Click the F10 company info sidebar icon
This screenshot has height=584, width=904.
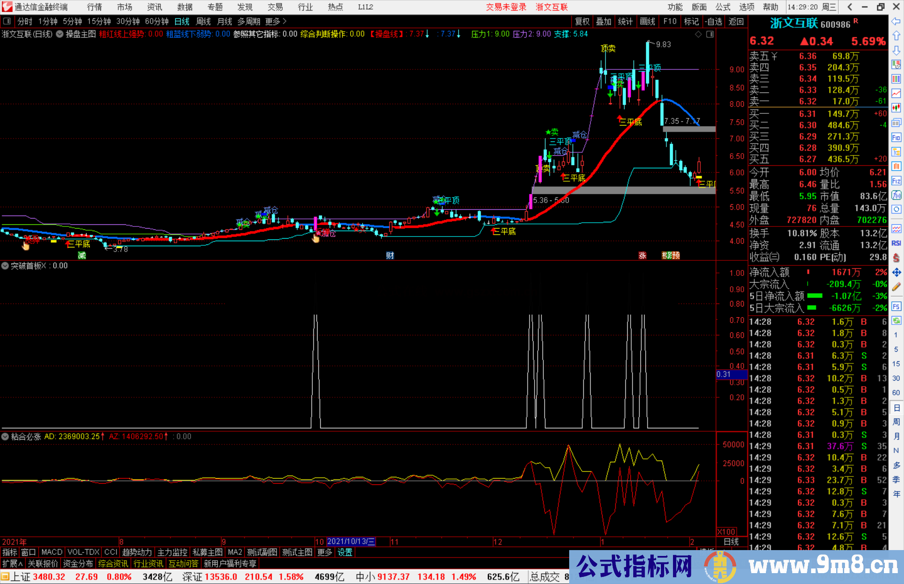pyautogui.click(x=896, y=137)
